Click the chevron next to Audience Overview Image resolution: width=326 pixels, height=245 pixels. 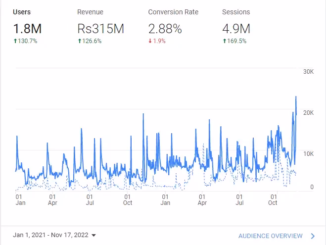(313, 236)
